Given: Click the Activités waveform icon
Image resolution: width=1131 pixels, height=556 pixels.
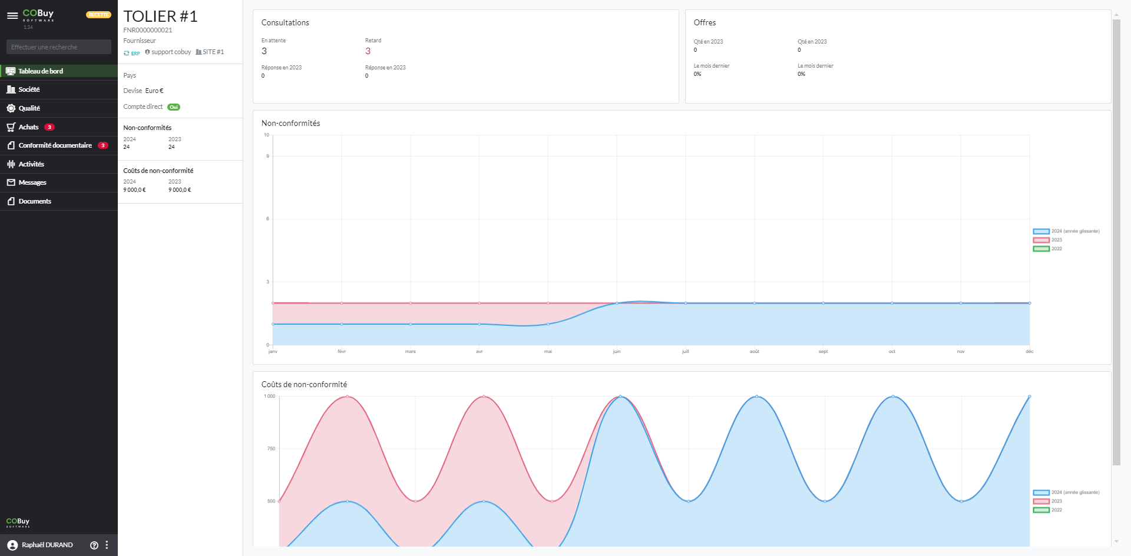Looking at the screenshot, I should pos(11,164).
